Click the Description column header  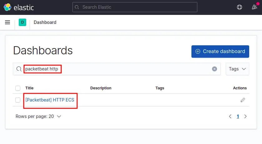(101, 88)
